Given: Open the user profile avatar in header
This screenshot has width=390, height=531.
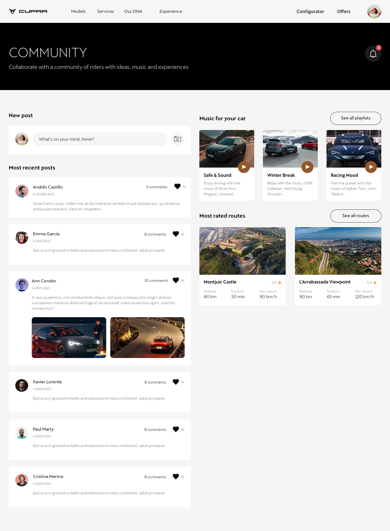Looking at the screenshot, I should [x=374, y=11].
